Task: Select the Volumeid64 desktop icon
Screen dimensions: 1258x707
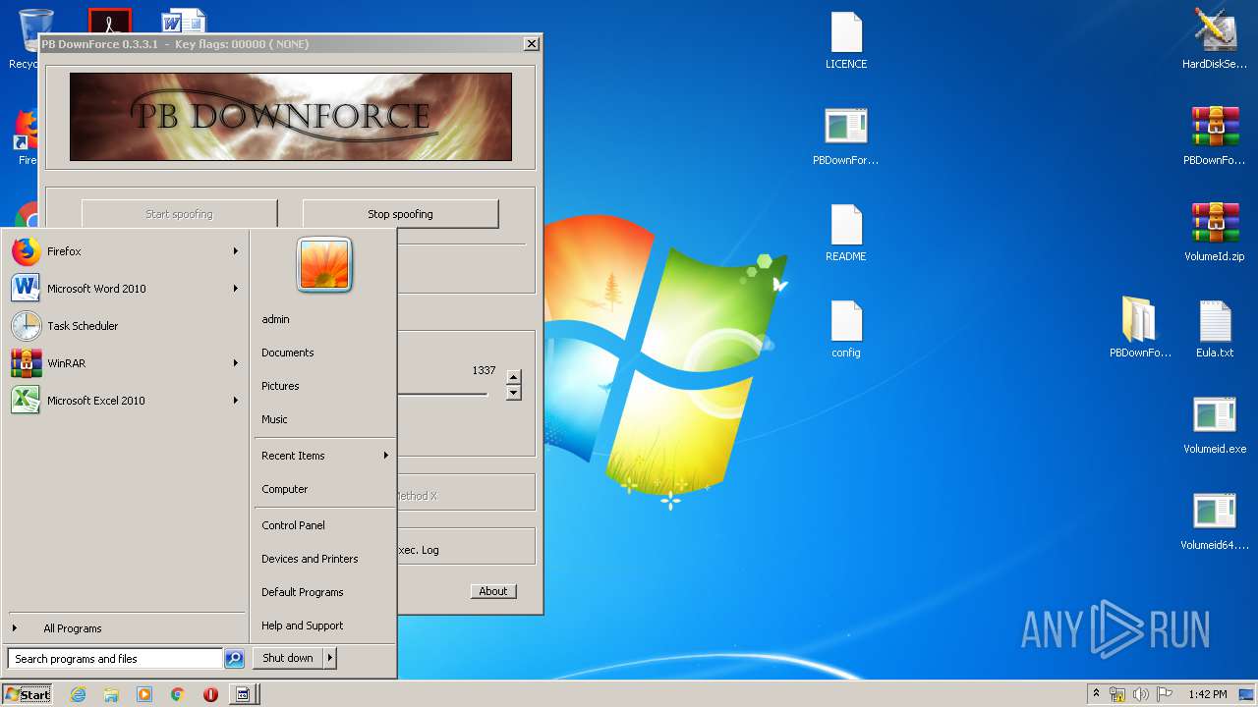Action: [1215, 521]
